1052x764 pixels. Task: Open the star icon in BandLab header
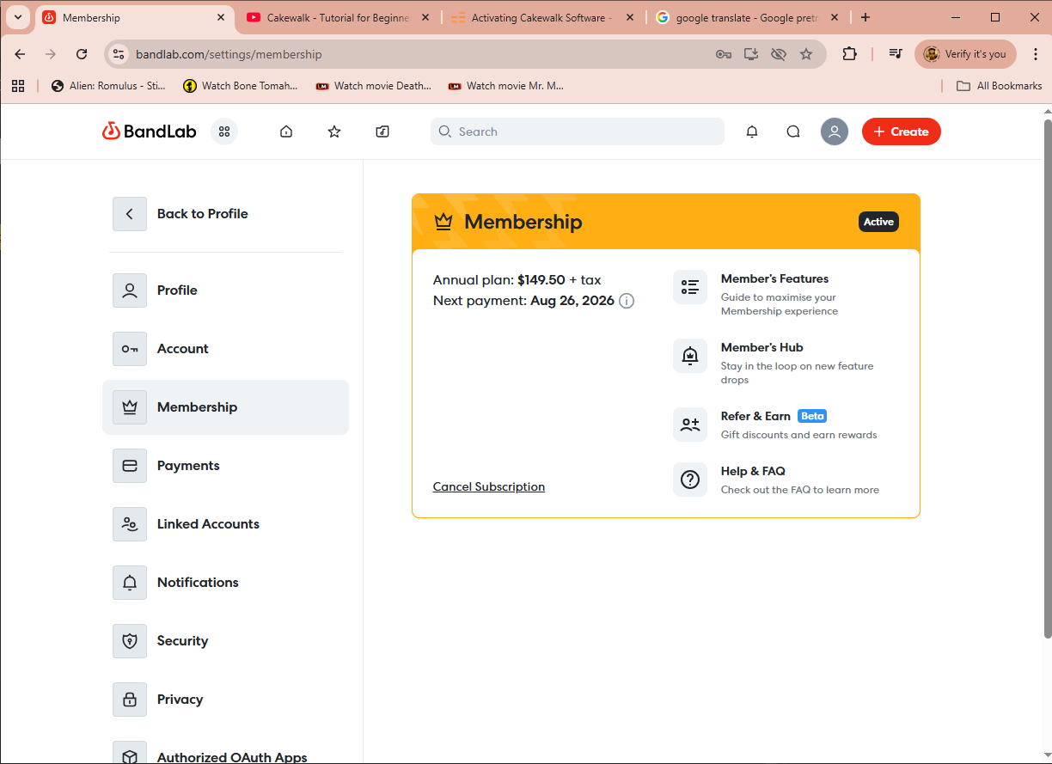pos(334,131)
